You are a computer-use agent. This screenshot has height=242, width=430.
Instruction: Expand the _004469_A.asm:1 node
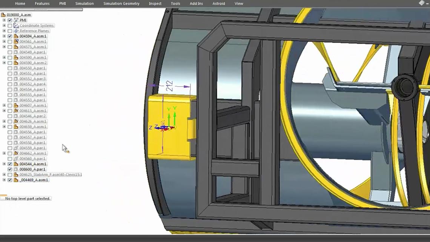[x=4, y=180]
